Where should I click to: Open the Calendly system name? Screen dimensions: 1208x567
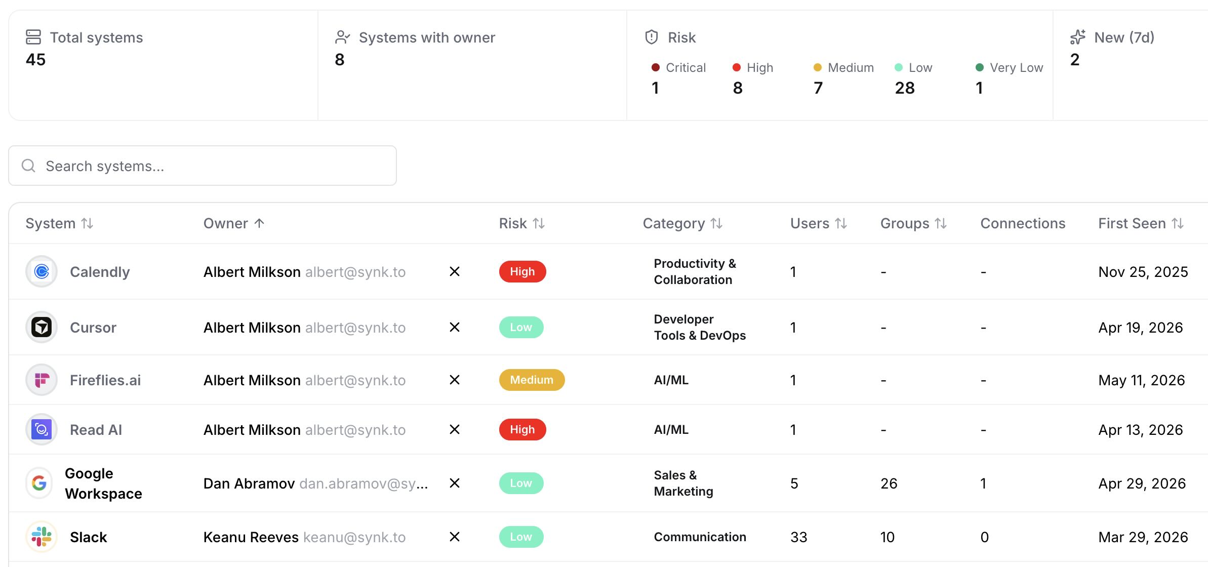pos(100,272)
